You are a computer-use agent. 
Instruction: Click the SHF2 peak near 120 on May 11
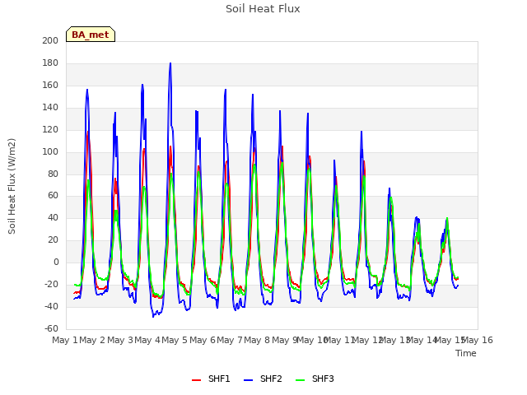pyautogui.click(x=361, y=132)
